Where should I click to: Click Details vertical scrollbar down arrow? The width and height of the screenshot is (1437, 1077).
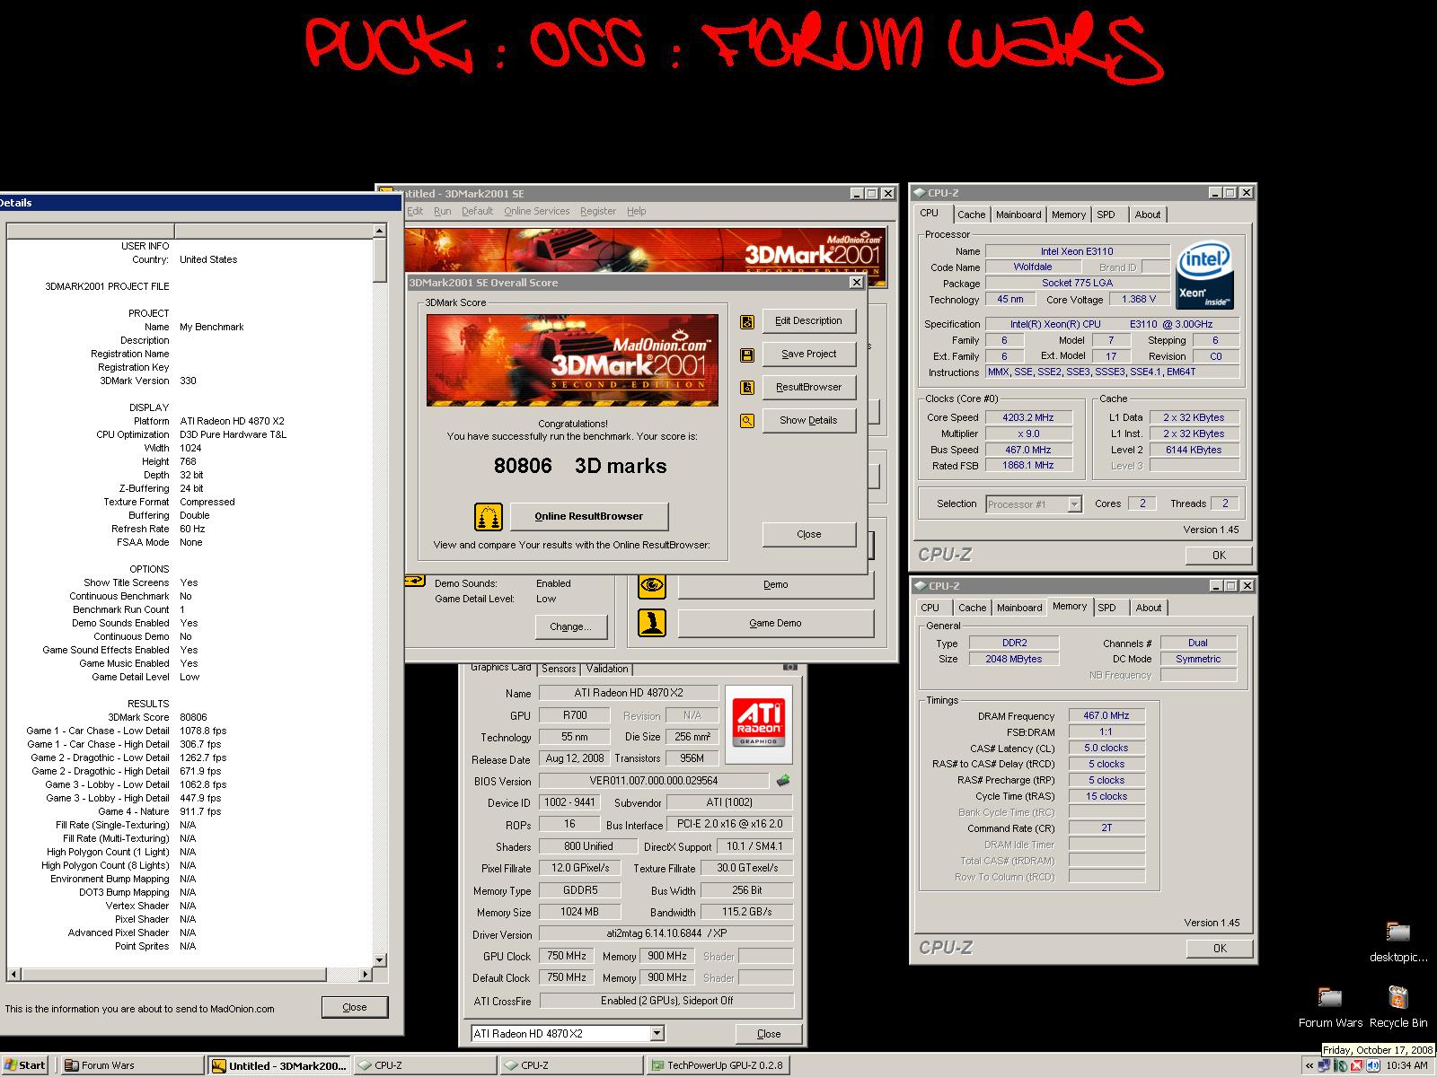pyautogui.click(x=380, y=959)
